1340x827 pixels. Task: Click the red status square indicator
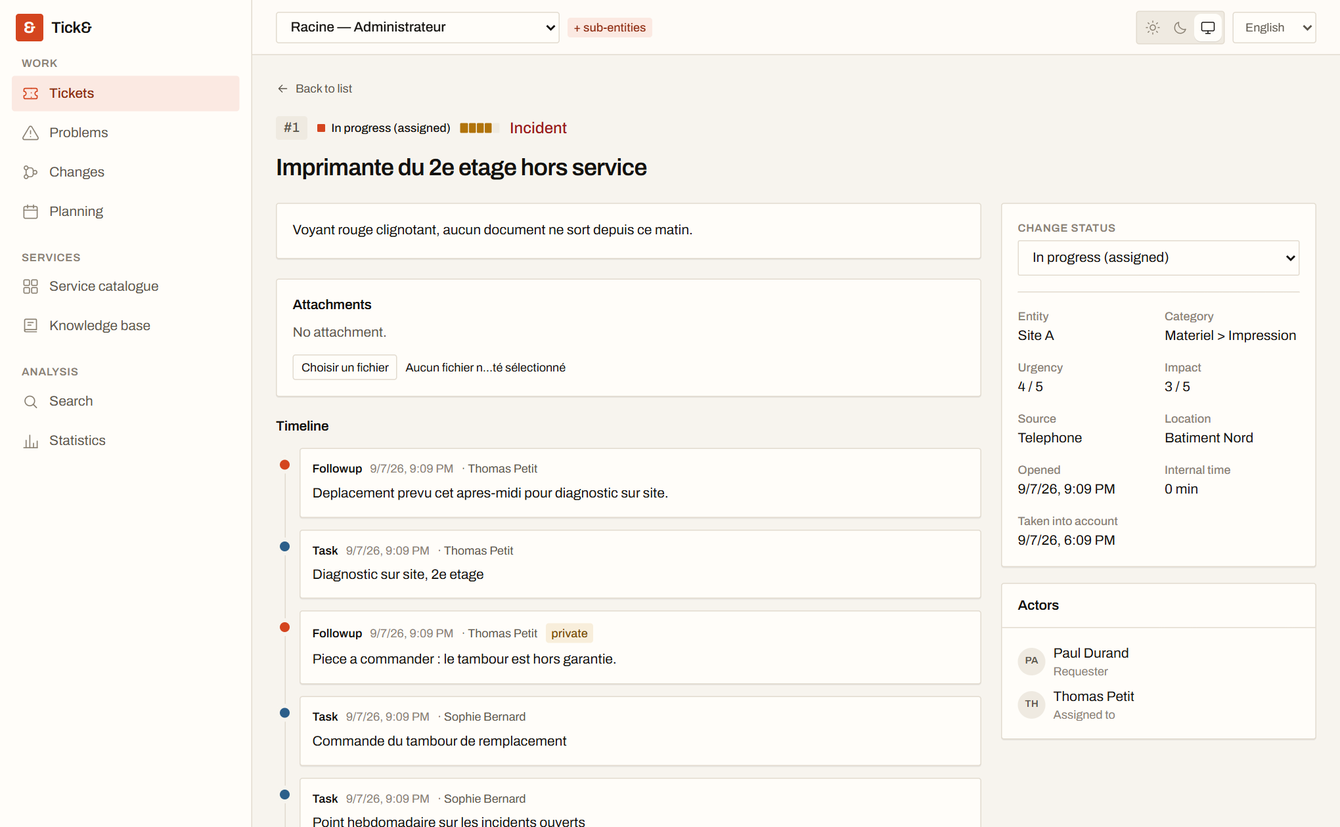321,128
